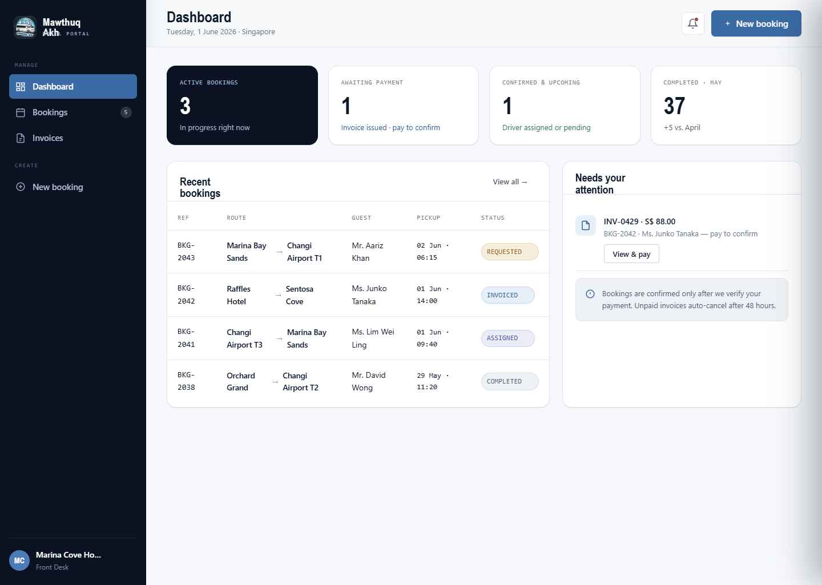Click Changi Airport T2 destination
The height and width of the screenshot is (585, 822).
click(x=300, y=381)
